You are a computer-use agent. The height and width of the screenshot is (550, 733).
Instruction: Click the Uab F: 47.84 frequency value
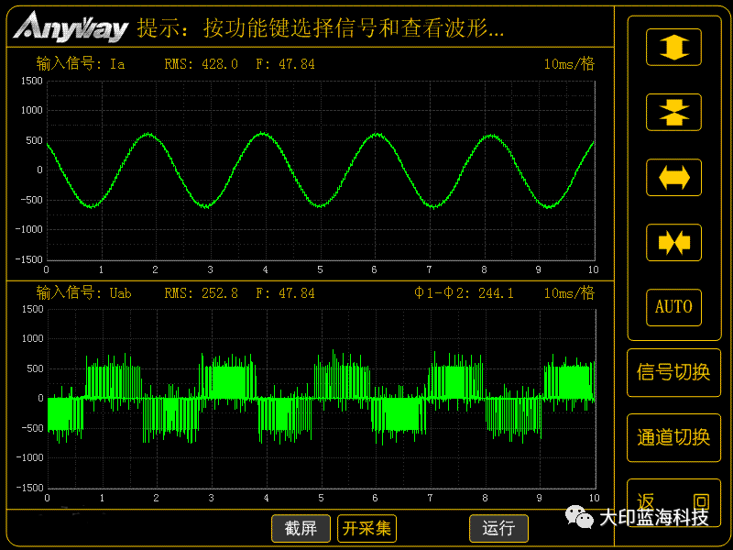(x=285, y=293)
